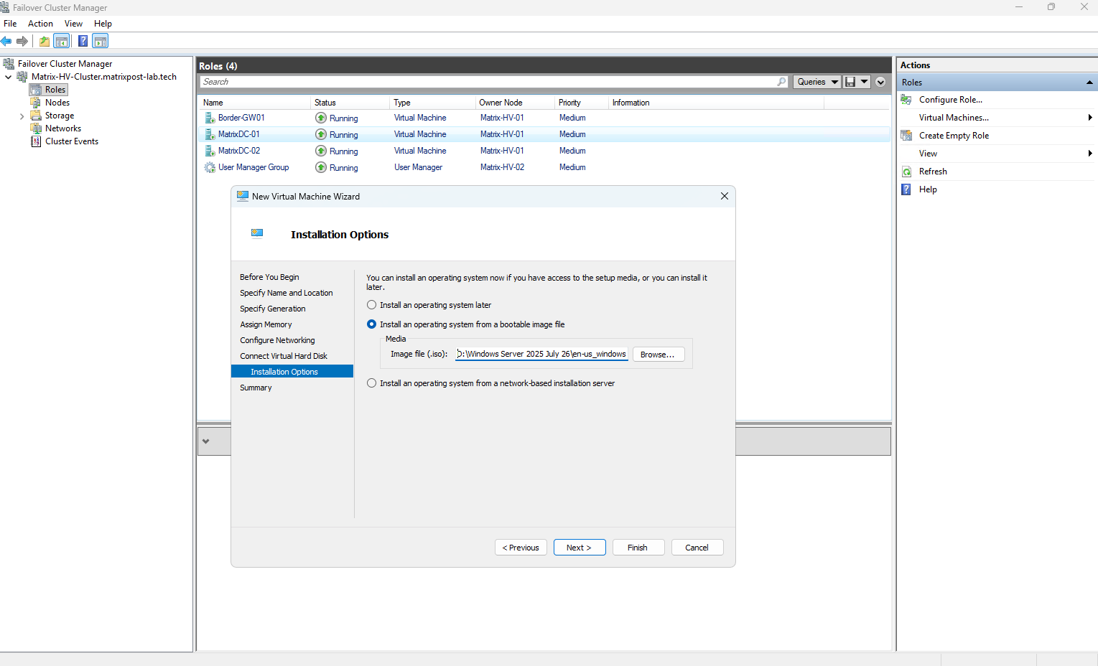This screenshot has width=1098, height=666.
Task: Click the green Refresh icon in Actions
Action: [x=906, y=172]
